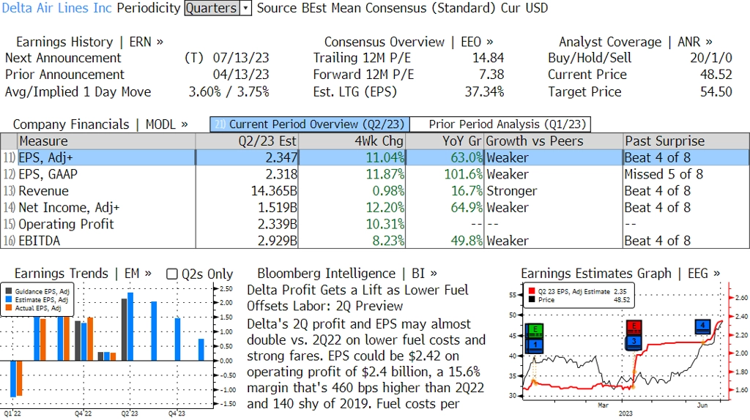Click the 12.20% four-week change value

pos(385,208)
